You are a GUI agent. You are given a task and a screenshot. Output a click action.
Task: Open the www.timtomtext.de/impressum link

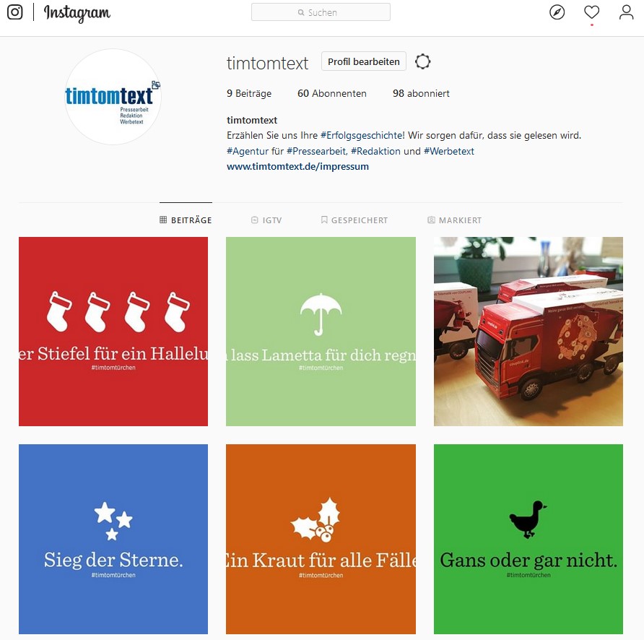click(x=297, y=166)
